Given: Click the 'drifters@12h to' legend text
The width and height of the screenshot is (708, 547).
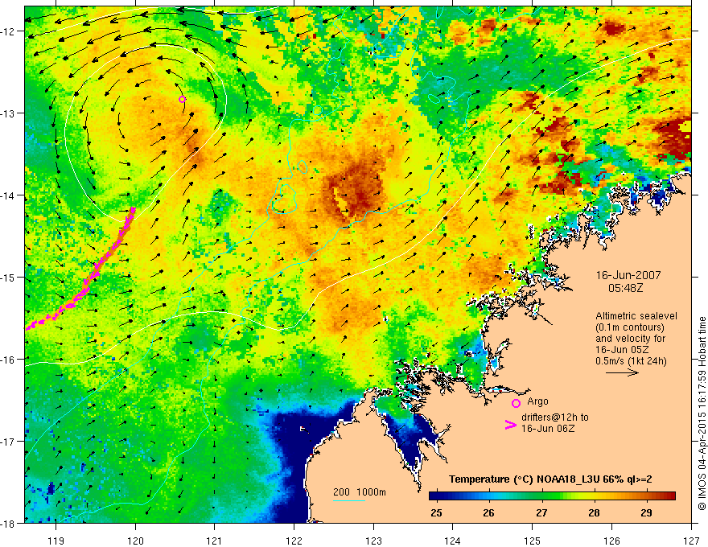Looking at the screenshot, I should click(x=555, y=417).
